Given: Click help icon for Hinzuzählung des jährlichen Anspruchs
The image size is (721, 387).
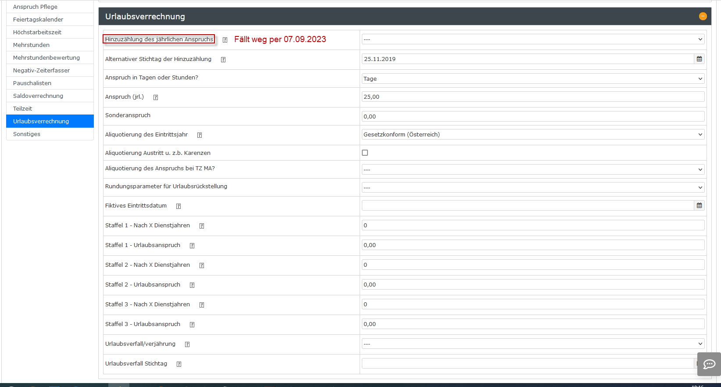Looking at the screenshot, I should point(225,40).
